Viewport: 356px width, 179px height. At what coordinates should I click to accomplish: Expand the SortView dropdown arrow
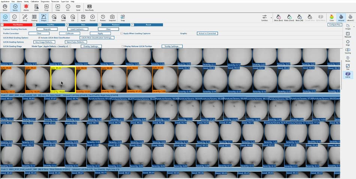271,18
